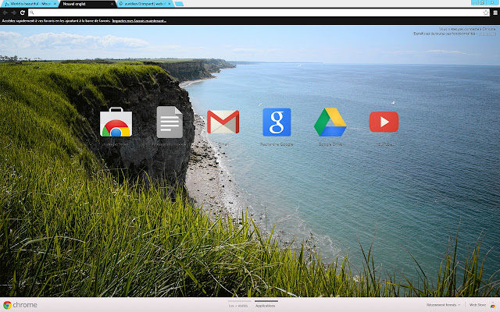Close the 'Nouvel onglet' tab
Viewport: 500px width, 312px height.
[112, 4]
